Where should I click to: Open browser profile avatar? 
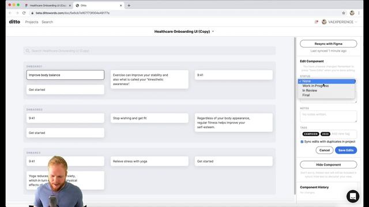pos(352,13)
